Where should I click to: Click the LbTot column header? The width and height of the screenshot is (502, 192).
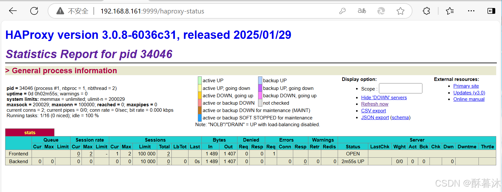click(180, 147)
